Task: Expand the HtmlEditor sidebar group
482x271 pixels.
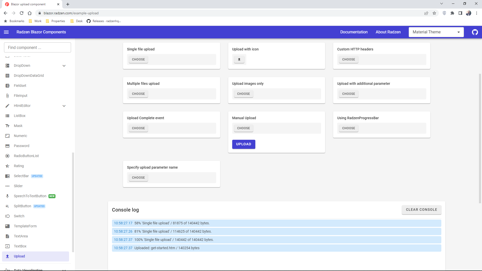Action: coord(64,106)
